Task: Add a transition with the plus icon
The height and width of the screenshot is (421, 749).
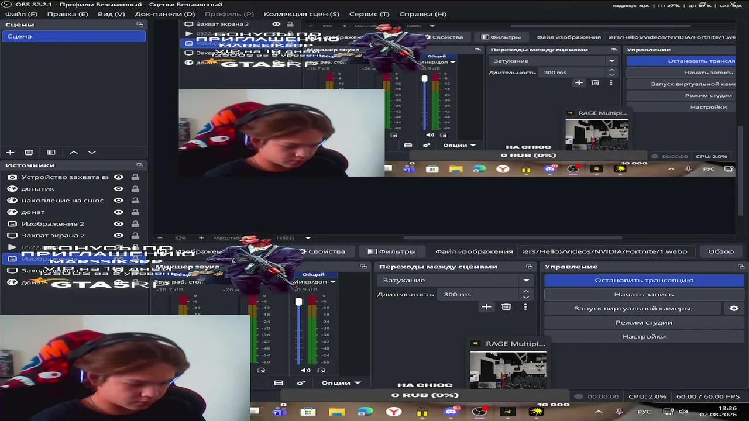Action: click(x=486, y=307)
